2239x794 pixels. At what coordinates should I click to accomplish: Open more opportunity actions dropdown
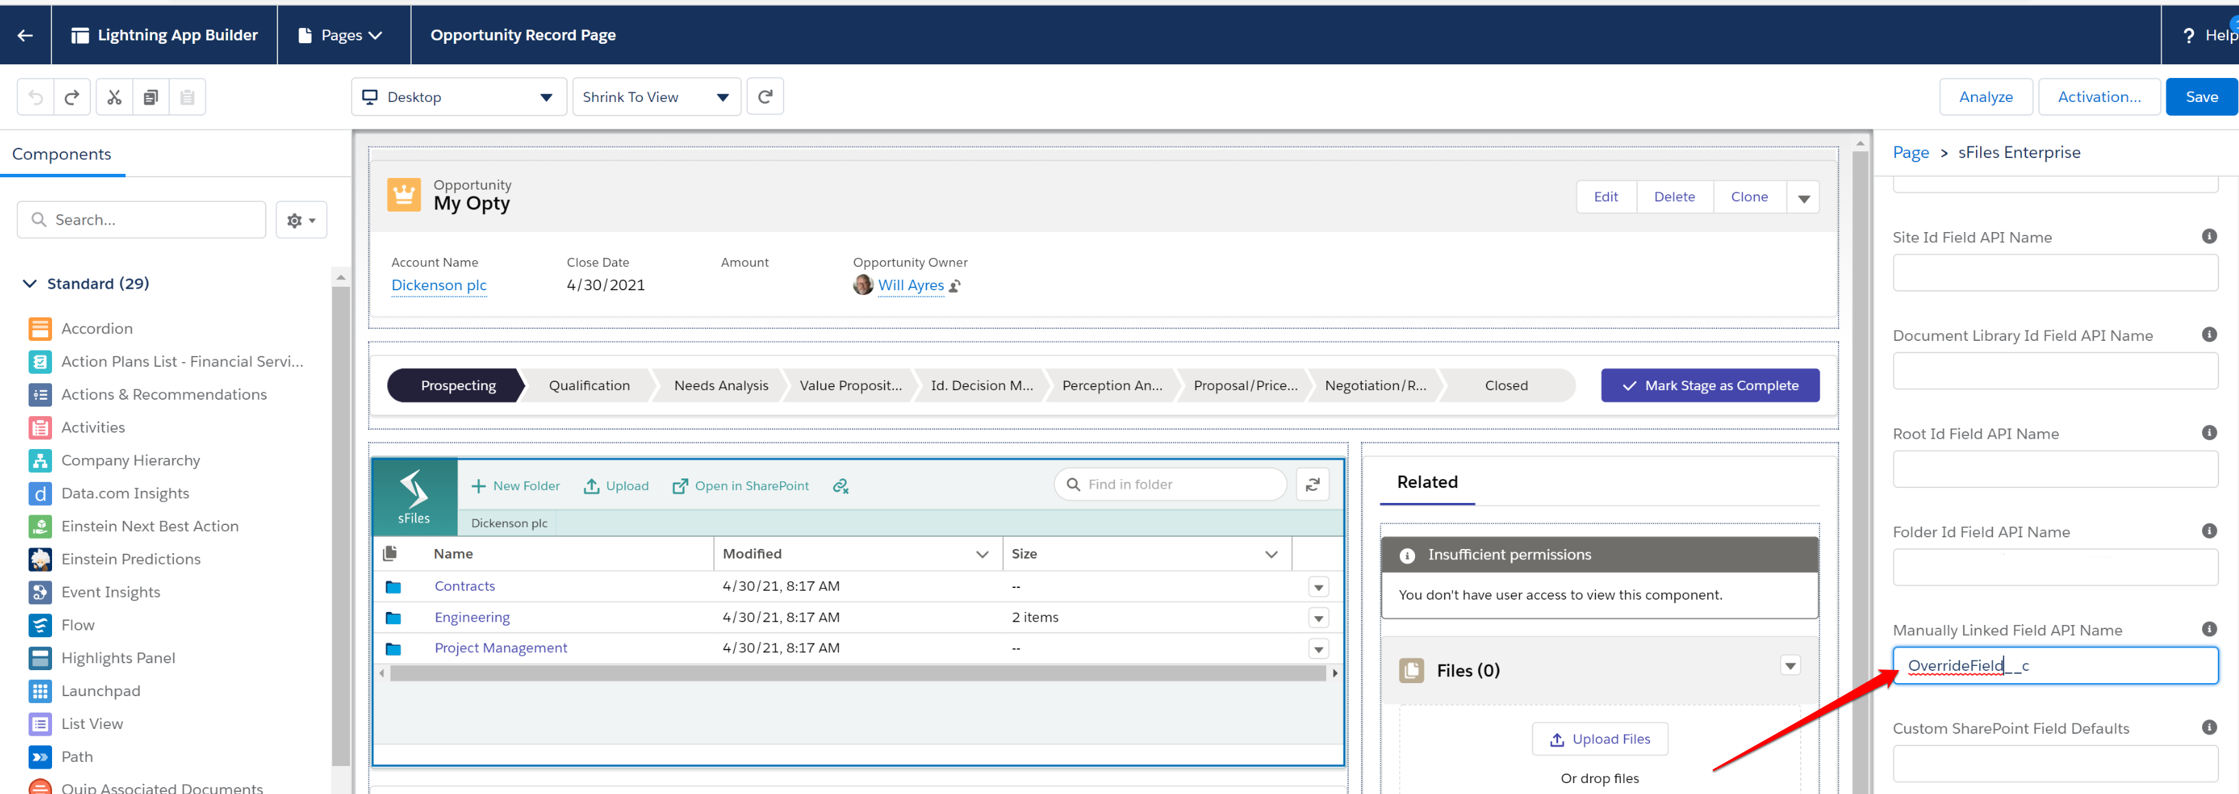(1803, 197)
